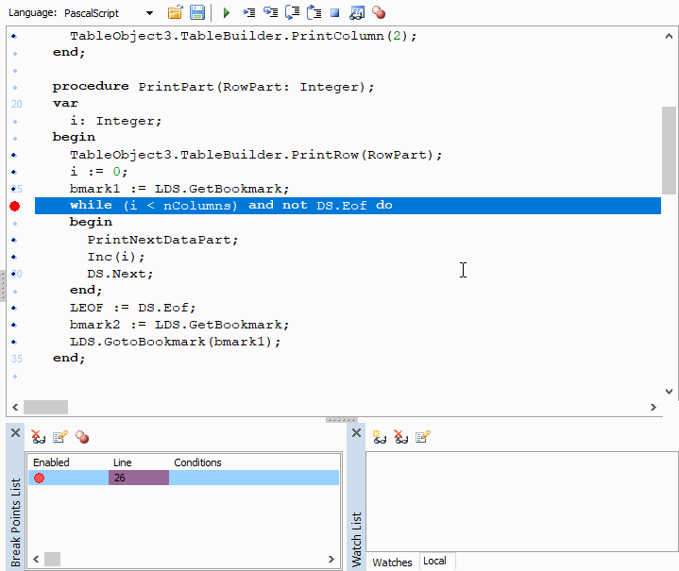Viewport: 679px width, 571px height.
Task: Click the PrintColumn(2) code line
Action: [244, 36]
